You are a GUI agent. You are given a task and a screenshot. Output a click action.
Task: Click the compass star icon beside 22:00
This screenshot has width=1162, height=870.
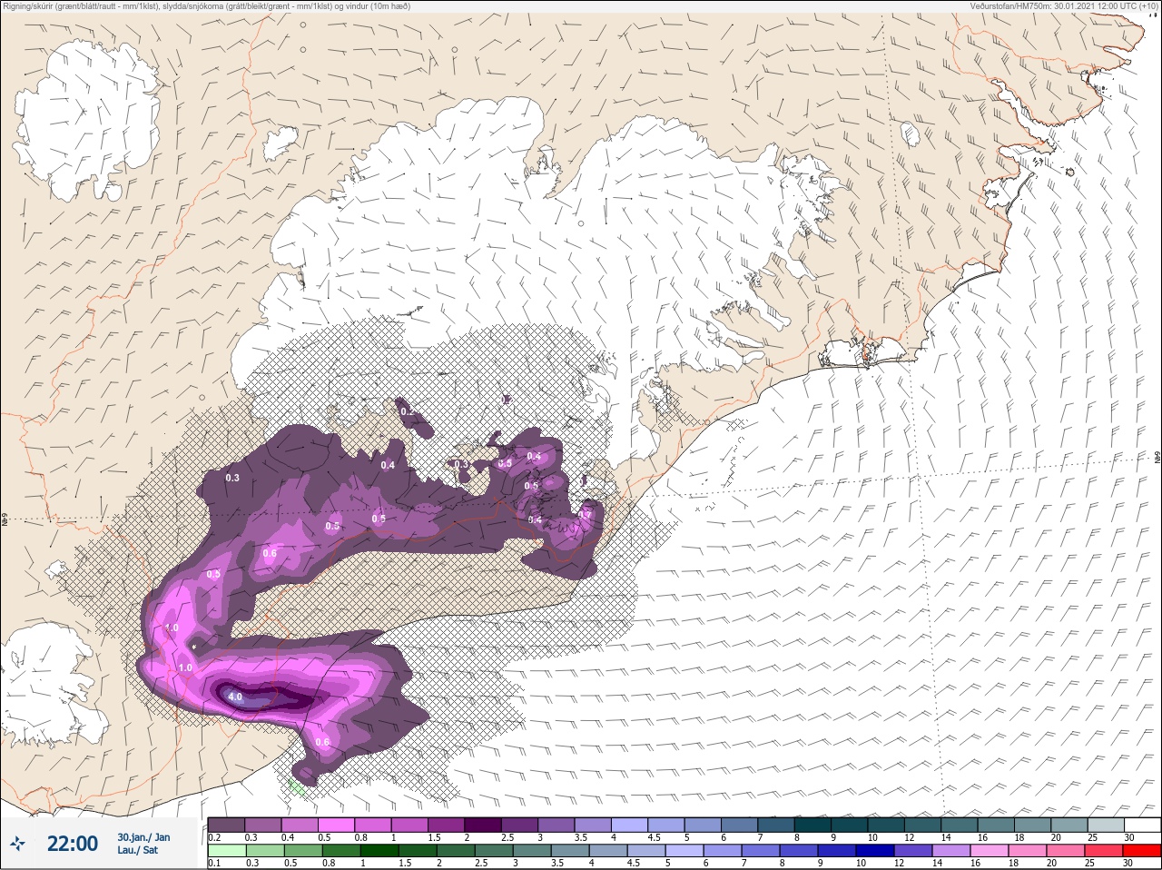point(19,844)
